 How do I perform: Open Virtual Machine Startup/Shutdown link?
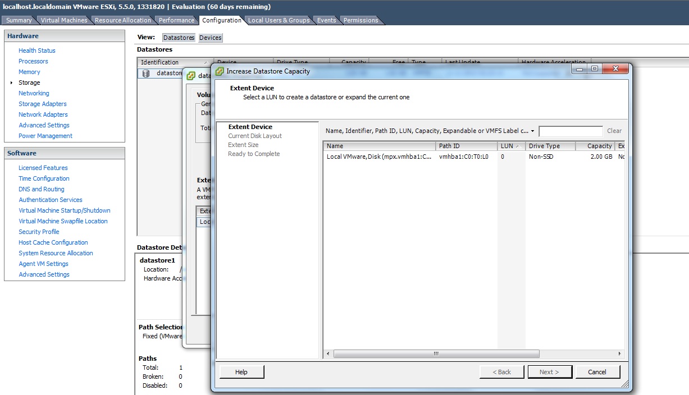65,210
